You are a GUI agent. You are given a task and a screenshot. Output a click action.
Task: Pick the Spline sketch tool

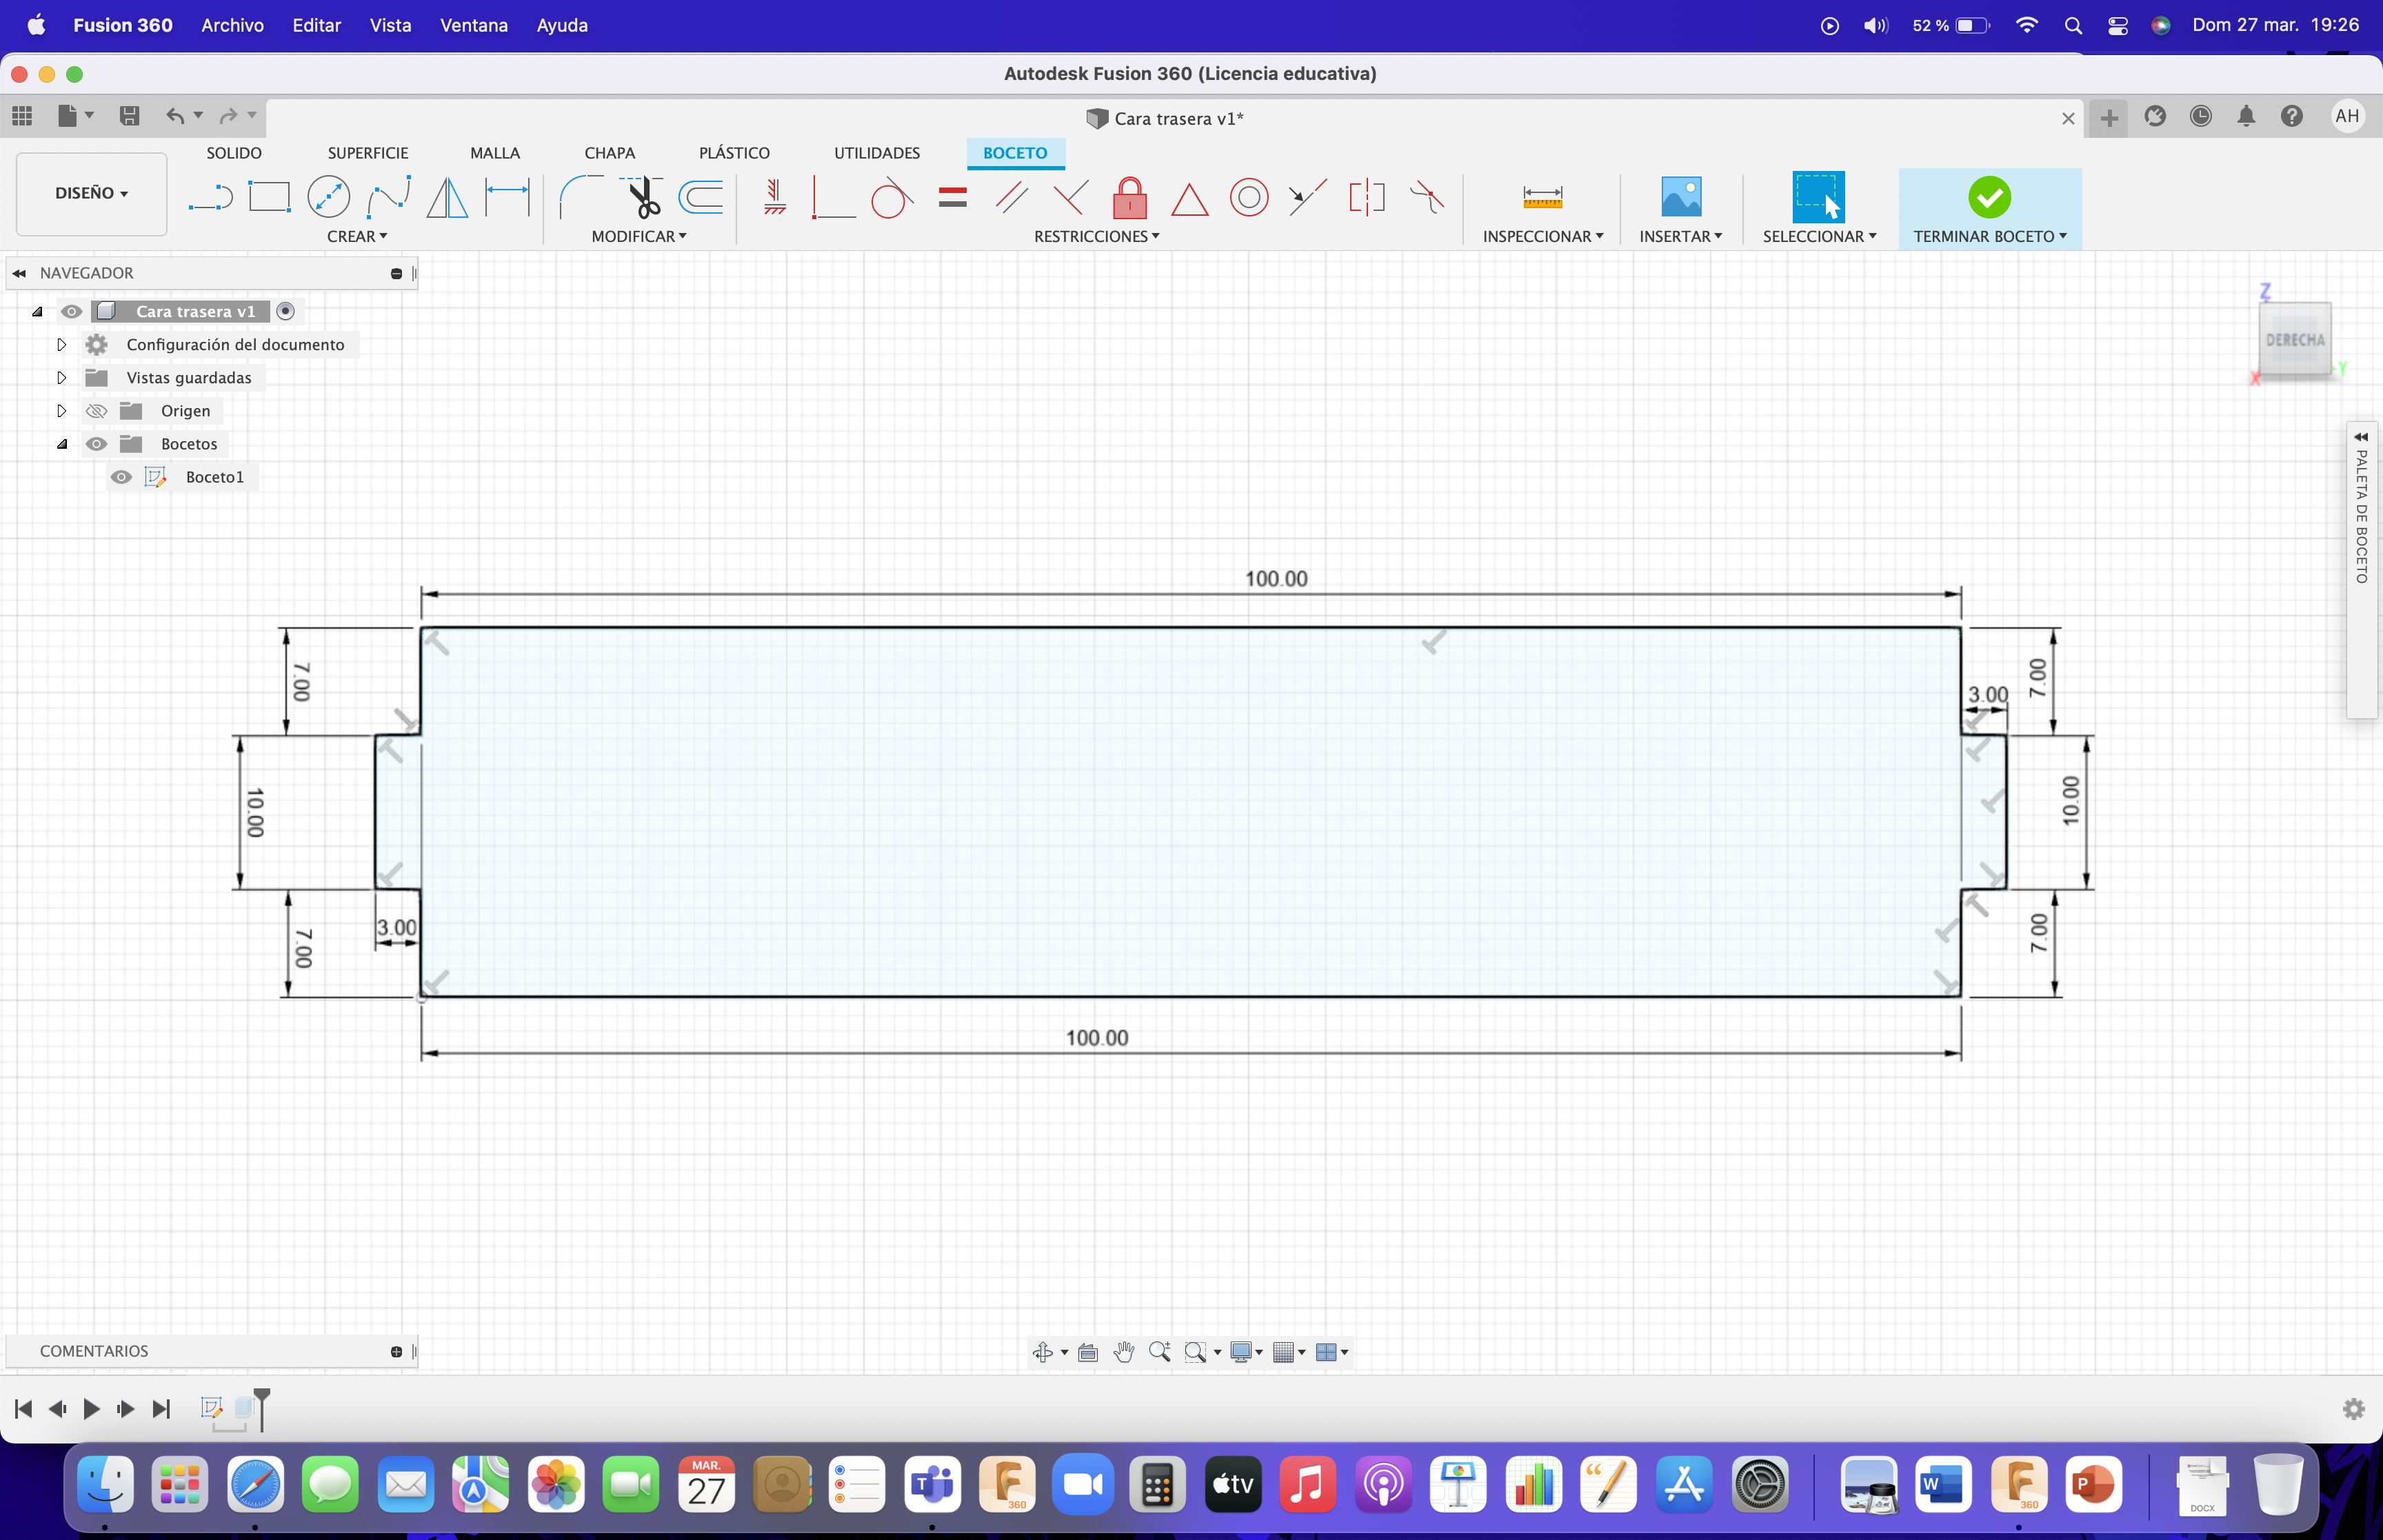pyautogui.click(x=388, y=197)
